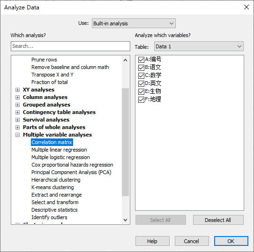This screenshot has height=252, width=254.
Task: Select Transpose X and Y
Action: tap(52, 75)
